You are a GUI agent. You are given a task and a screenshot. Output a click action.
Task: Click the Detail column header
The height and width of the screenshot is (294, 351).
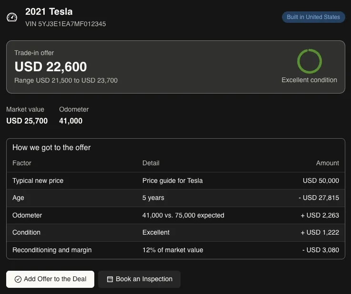151,163
